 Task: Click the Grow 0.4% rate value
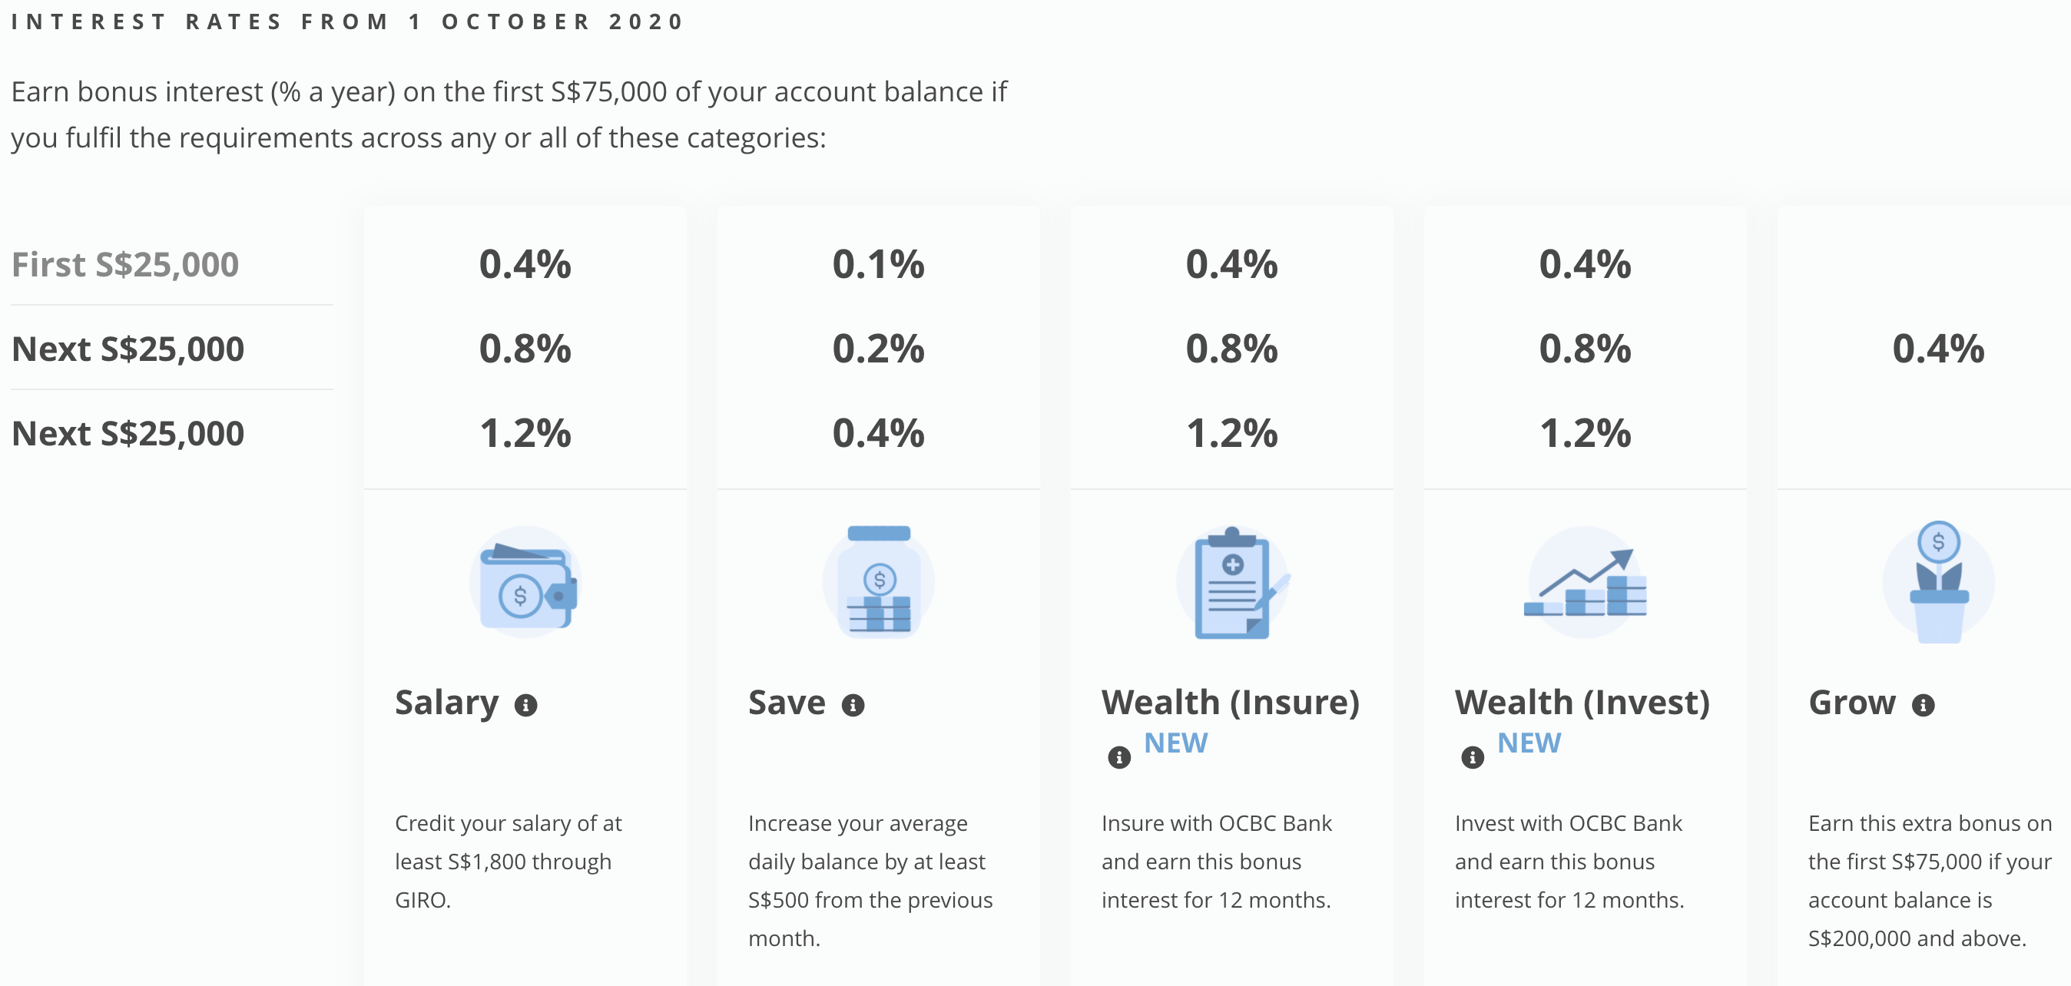[x=1938, y=349]
